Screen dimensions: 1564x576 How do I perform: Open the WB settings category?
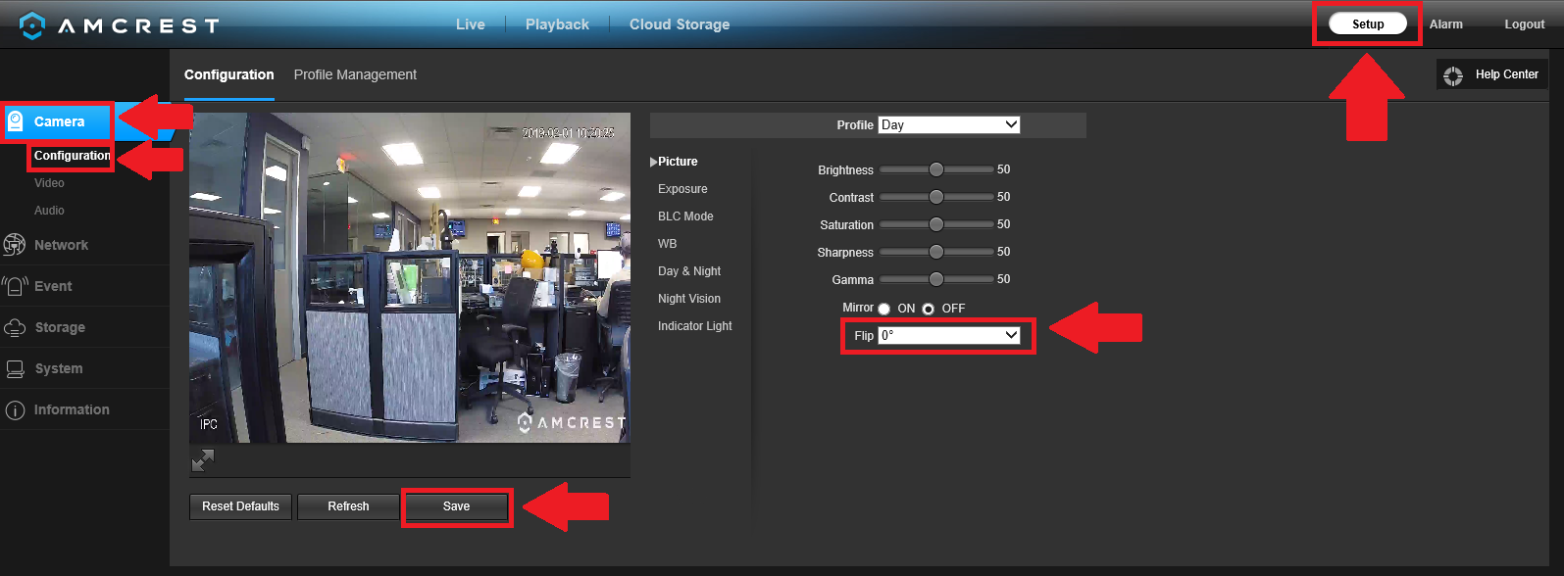[667, 244]
